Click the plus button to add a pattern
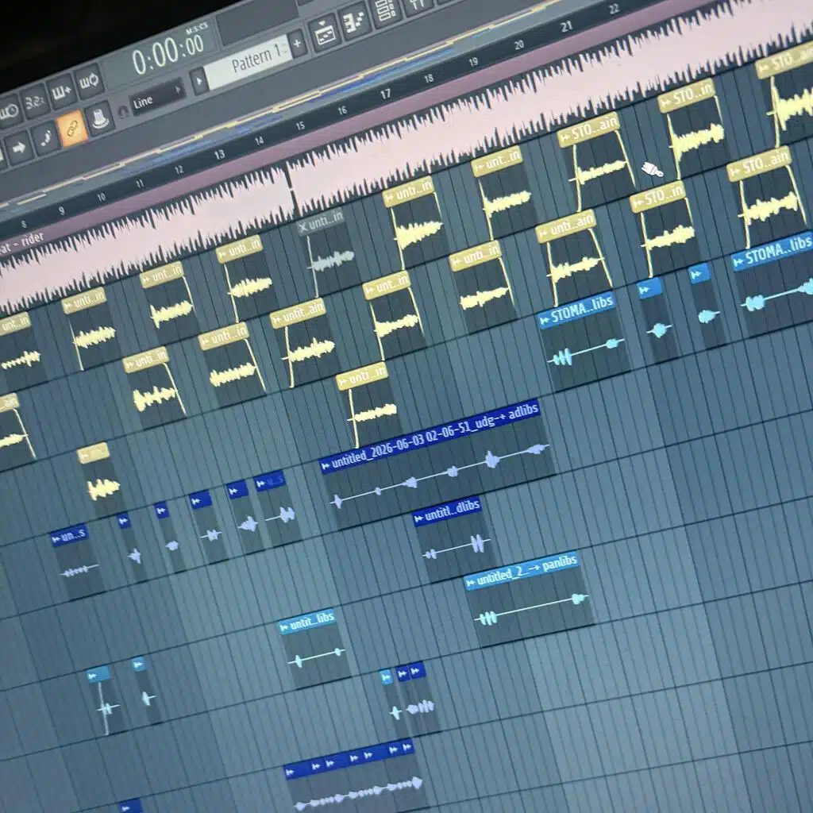The width and height of the screenshot is (813, 813). (x=297, y=44)
